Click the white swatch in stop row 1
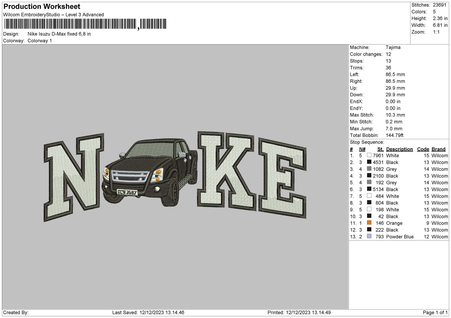 click(x=369, y=155)
